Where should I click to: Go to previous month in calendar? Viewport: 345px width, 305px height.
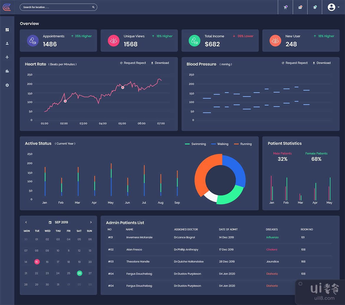26,222
